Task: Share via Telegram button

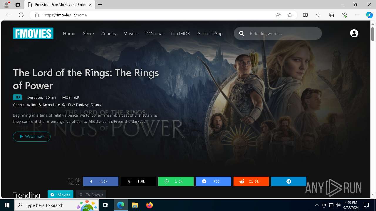Action: pyautogui.click(x=289, y=181)
